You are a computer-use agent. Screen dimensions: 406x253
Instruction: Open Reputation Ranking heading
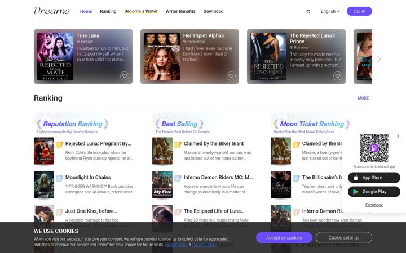click(73, 124)
